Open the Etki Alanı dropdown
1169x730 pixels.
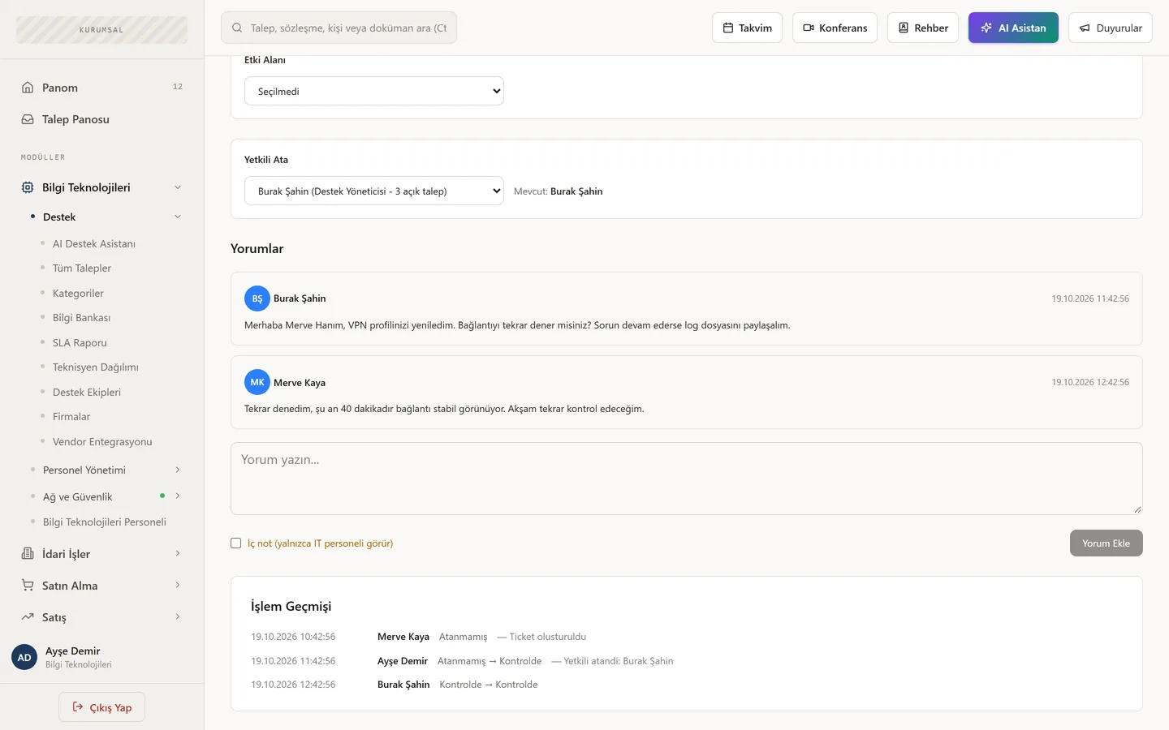click(374, 91)
